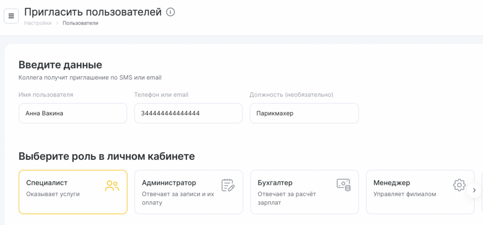Choose the Администратор role card

pos(188,192)
